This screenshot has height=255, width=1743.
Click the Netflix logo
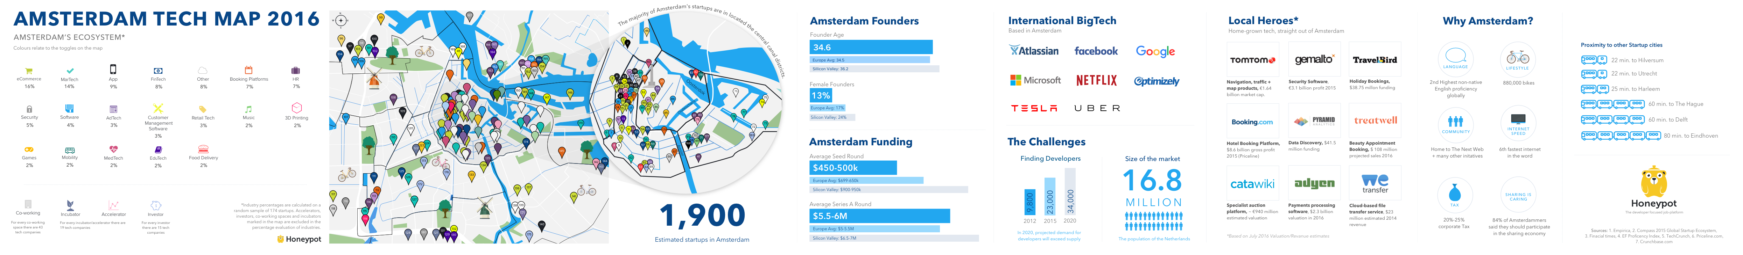1096,80
